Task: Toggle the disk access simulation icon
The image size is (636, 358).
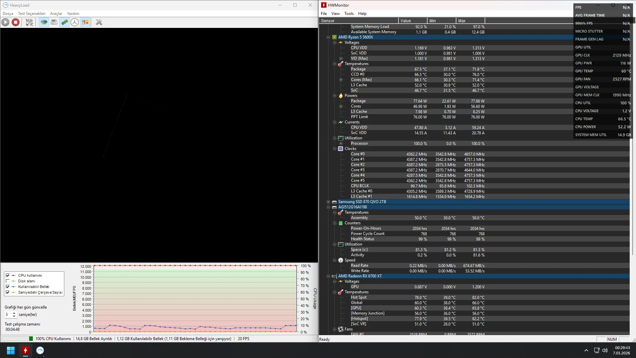Action: 75,22
